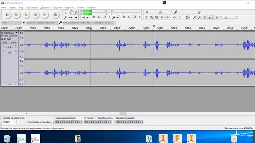The height and width of the screenshot is (143, 255).
Task: Solo the F360Round track
Action: (x=14, y=42)
